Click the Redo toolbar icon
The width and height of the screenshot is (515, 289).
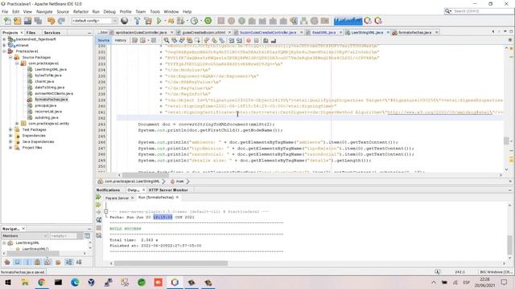[61, 21]
